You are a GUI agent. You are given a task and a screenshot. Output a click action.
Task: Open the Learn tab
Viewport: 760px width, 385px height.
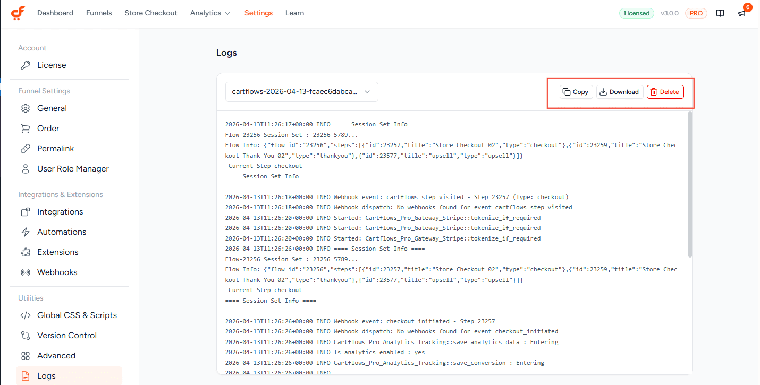[294, 13]
